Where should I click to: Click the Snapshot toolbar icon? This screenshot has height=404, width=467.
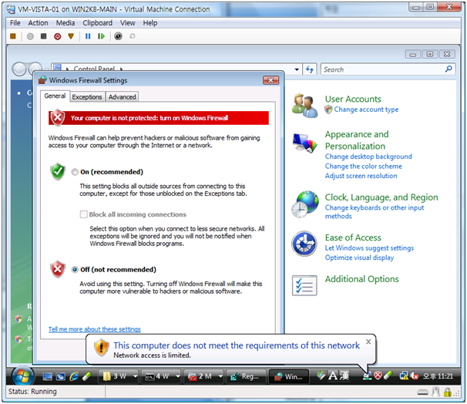pos(118,36)
